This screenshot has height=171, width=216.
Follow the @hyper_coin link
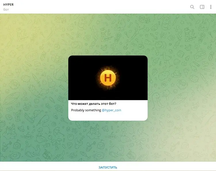click(x=111, y=110)
